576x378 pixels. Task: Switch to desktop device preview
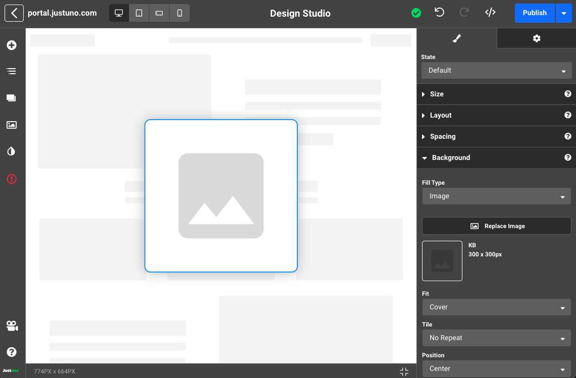tap(119, 13)
